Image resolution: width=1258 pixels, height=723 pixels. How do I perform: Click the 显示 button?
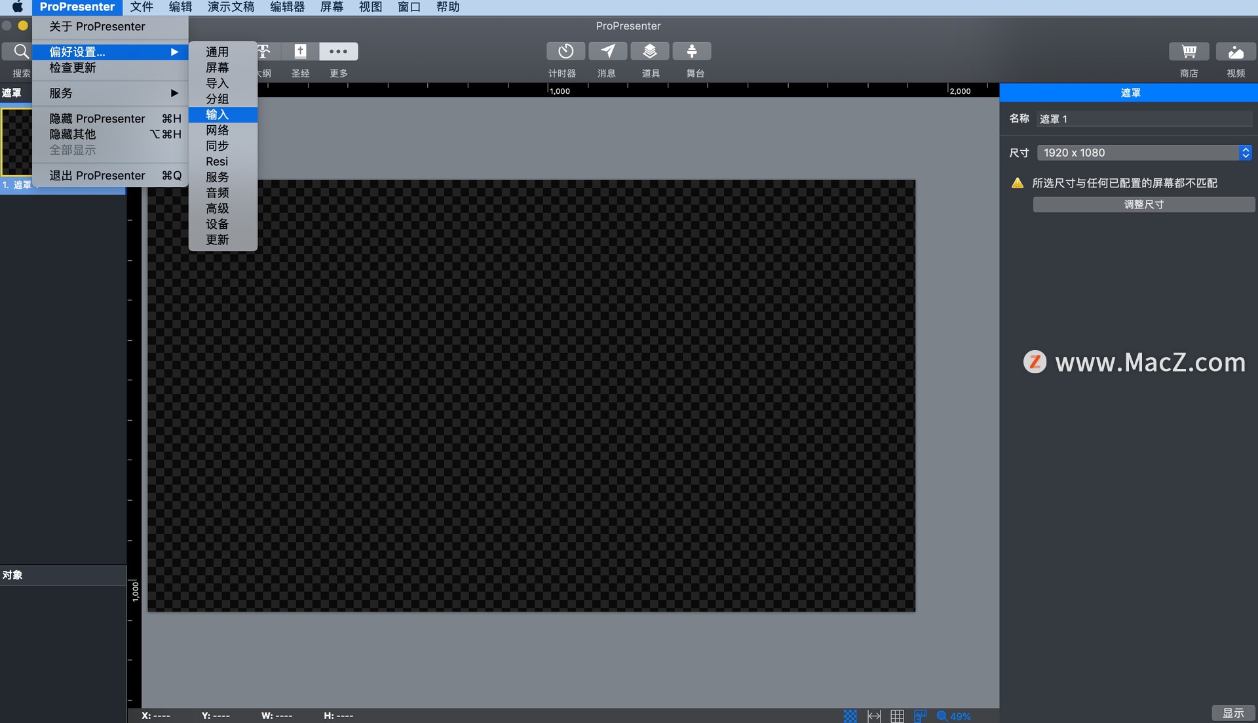click(1233, 713)
